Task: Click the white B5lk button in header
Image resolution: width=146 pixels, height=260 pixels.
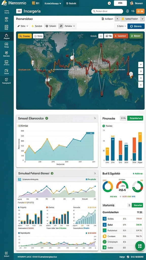Action: (x=120, y=3)
